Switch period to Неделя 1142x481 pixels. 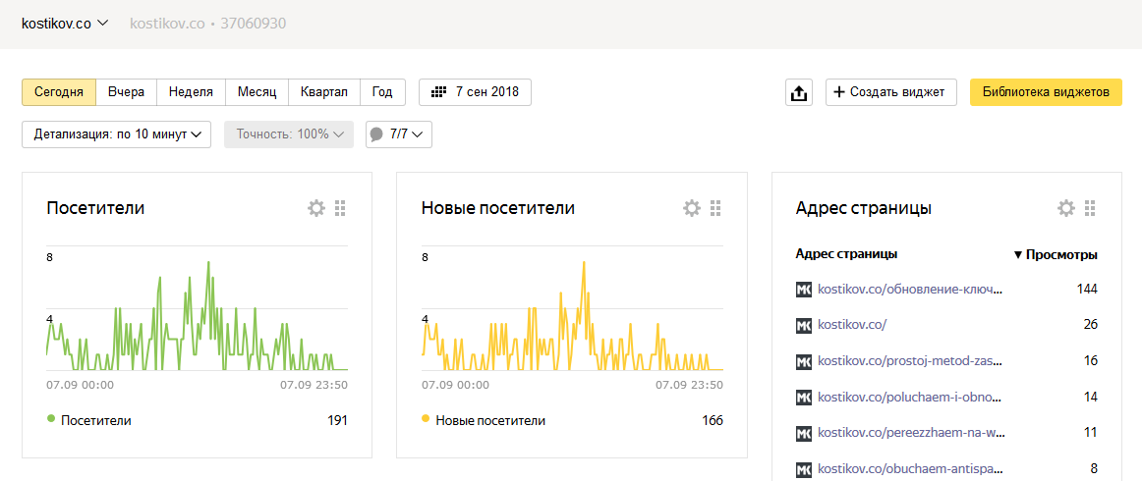pyautogui.click(x=191, y=92)
